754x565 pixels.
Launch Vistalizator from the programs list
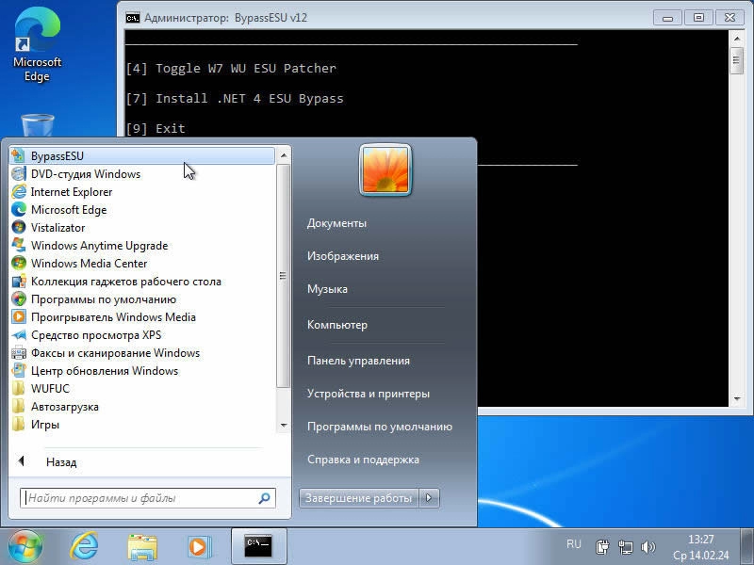pos(57,228)
